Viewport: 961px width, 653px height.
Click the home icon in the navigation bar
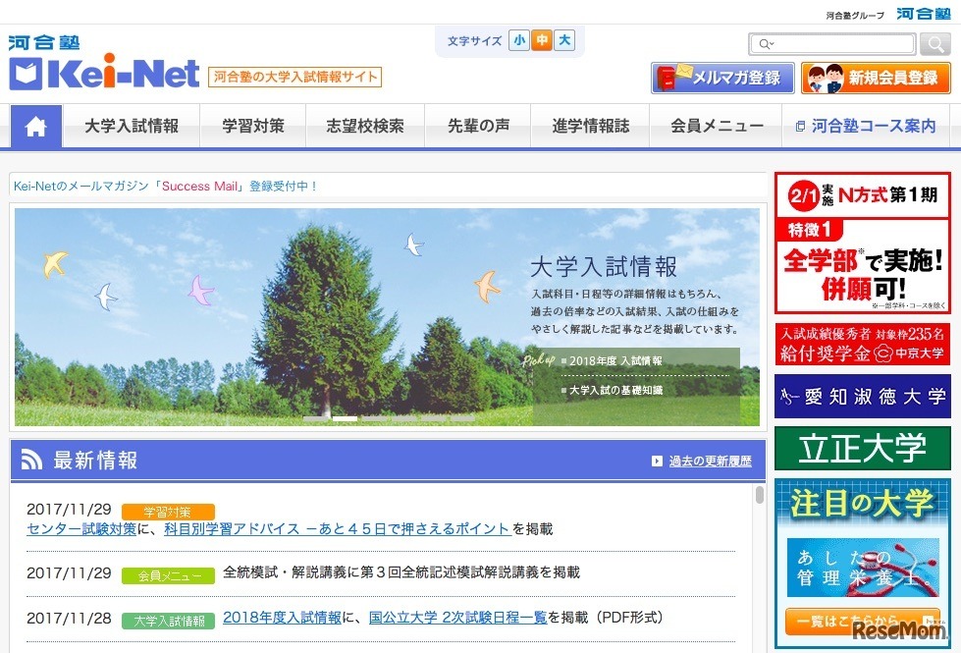(x=35, y=126)
